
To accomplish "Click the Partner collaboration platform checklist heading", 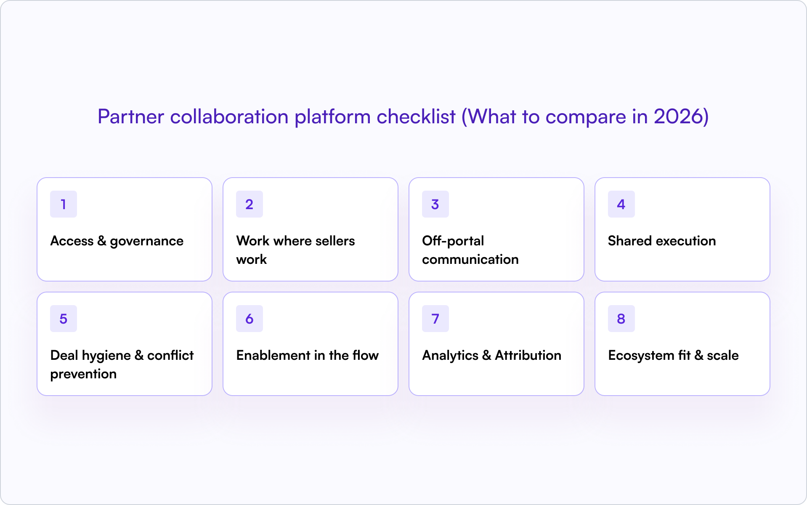I will click(x=403, y=117).
